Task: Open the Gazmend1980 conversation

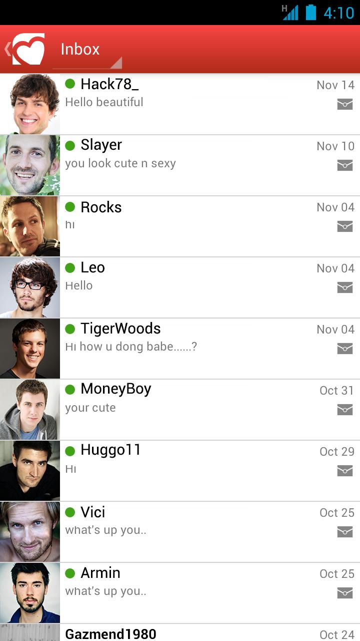Action: (180, 632)
